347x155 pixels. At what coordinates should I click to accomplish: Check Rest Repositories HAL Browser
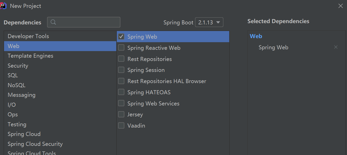(121, 81)
